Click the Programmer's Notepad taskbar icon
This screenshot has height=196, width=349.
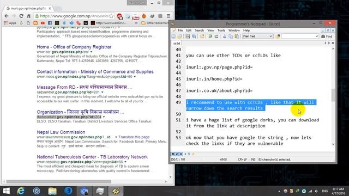pos(116,191)
